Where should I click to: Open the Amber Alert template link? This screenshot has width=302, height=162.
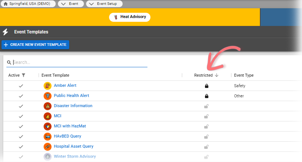click(65, 85)
